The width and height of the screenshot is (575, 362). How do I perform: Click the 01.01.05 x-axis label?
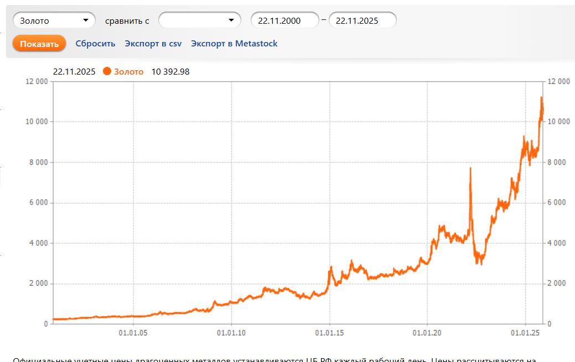click(133, 333)
